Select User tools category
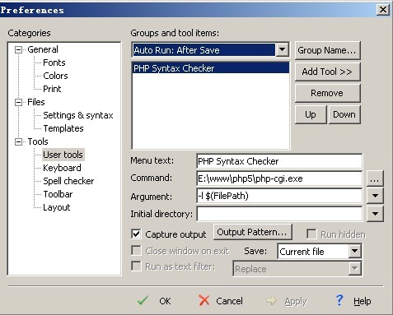This screenshot has width=393, height=315. point(63,155)
